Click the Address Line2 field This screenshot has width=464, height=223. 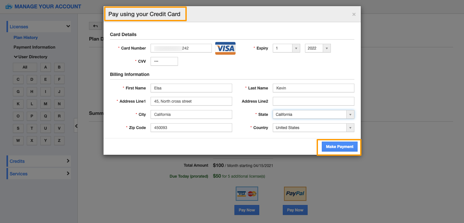coord(313,101)
